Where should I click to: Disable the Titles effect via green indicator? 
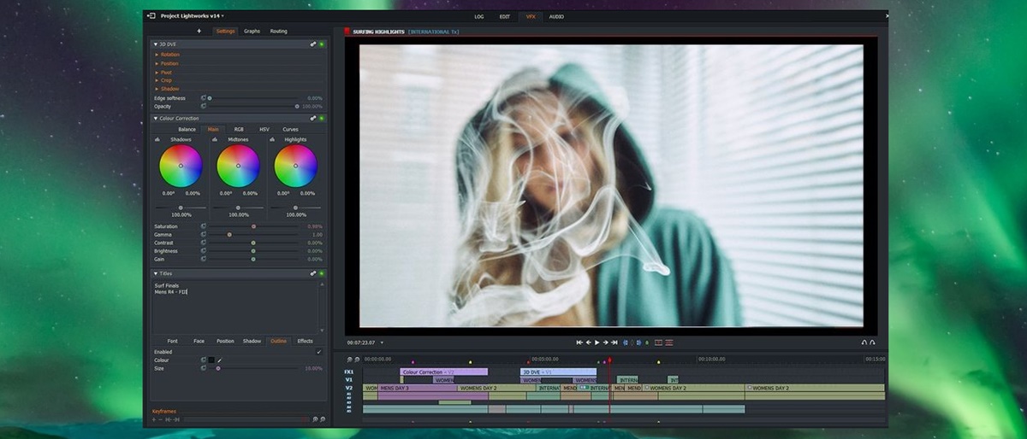(322, 273)
